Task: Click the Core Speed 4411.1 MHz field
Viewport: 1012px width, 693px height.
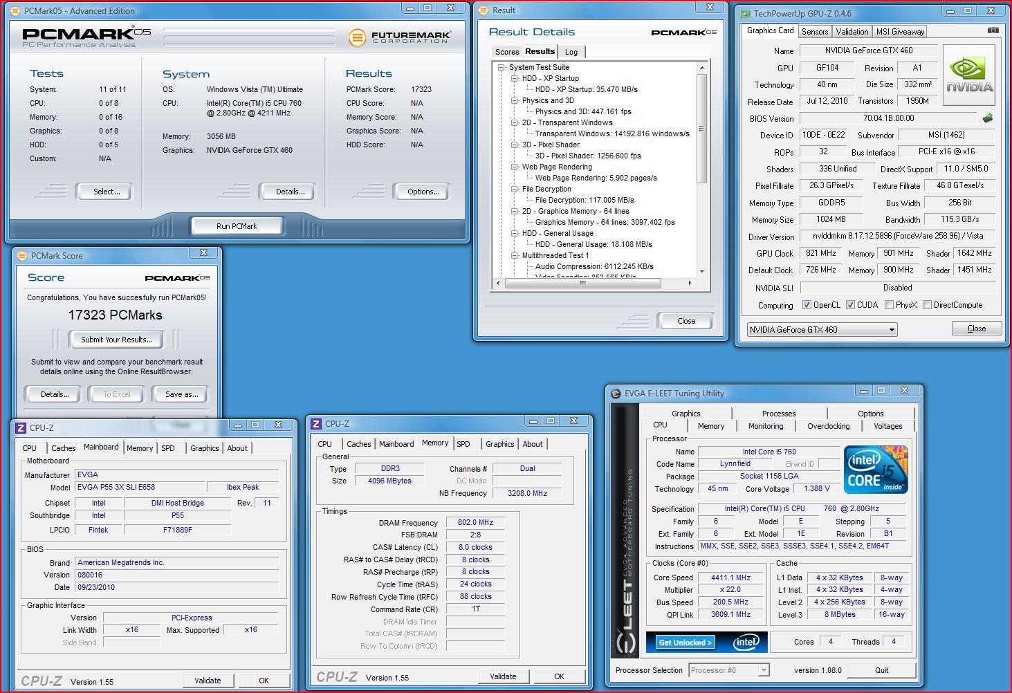Action: (x=730, y=577)
